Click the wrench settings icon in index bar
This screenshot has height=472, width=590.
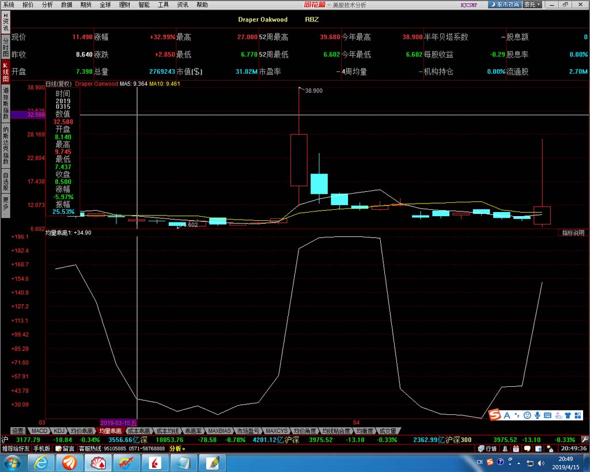tap(584, 439)
